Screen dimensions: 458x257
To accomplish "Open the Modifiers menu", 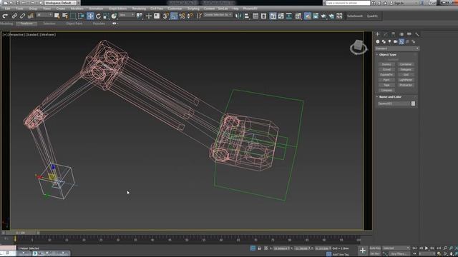I will (77, 9).
